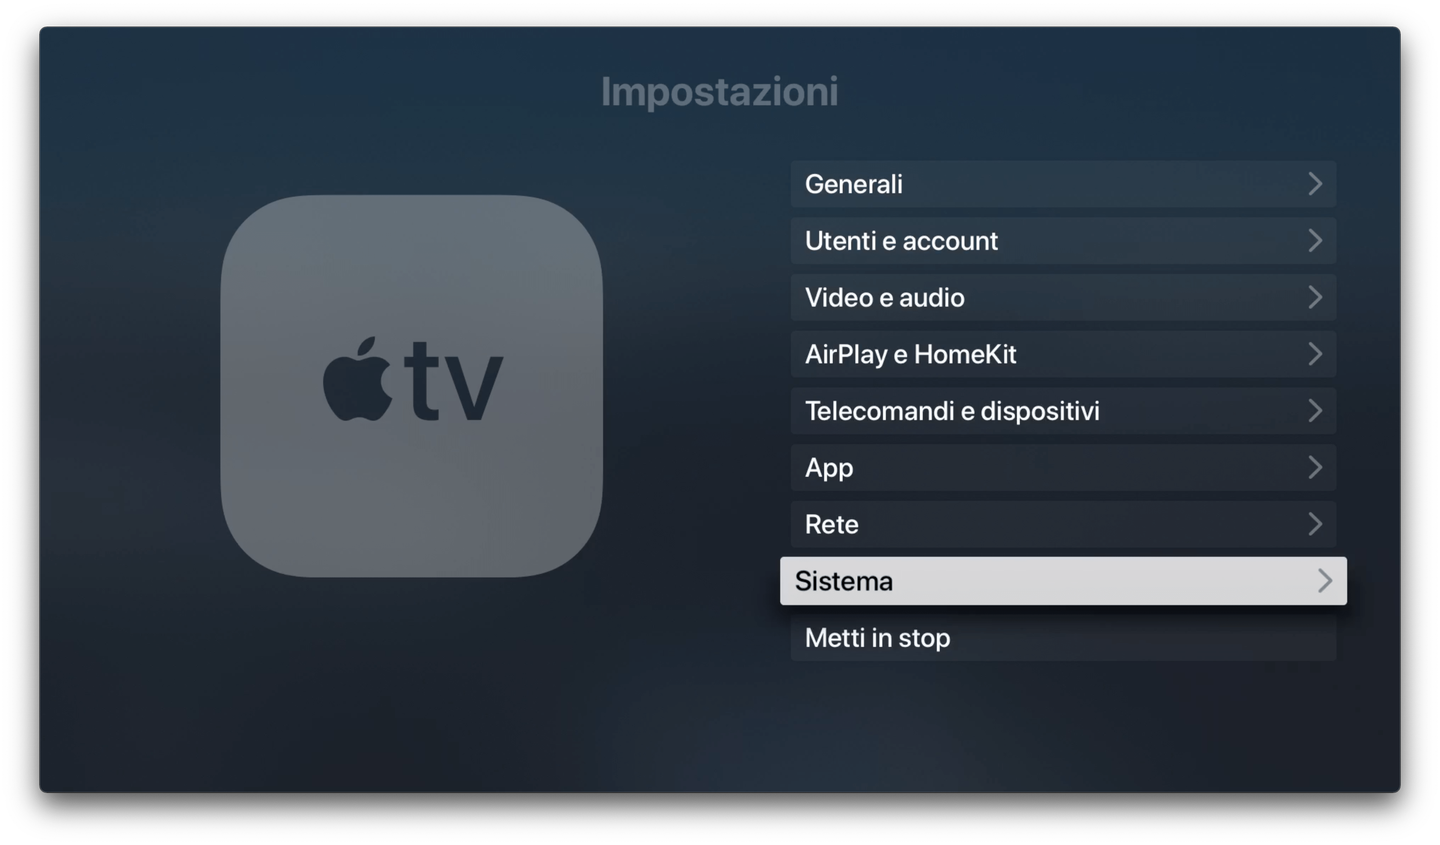Click the arrow icon on Video e audio
This screenshot has width=1440, height=845.
tap(1315, 297)
